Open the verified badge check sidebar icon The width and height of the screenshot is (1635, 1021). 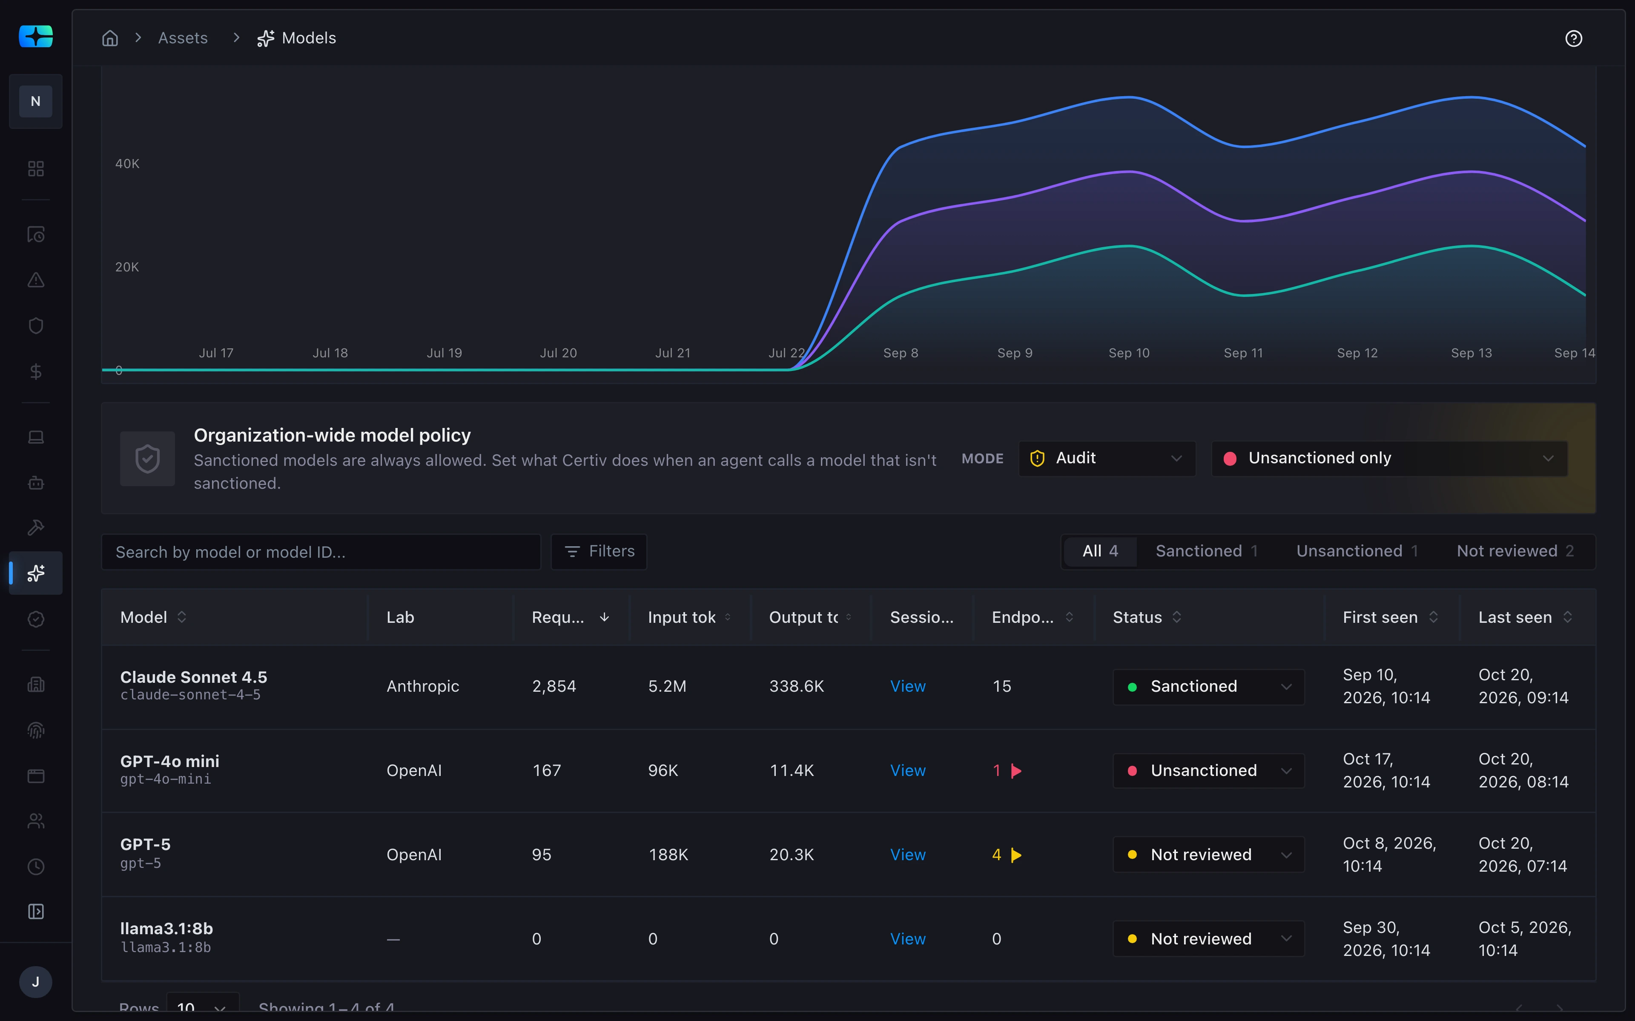[36, 619]
